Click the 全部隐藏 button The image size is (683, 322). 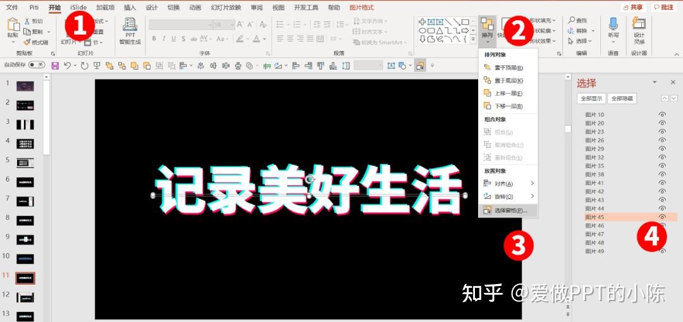pyautogui.click(x=622, y=99)
